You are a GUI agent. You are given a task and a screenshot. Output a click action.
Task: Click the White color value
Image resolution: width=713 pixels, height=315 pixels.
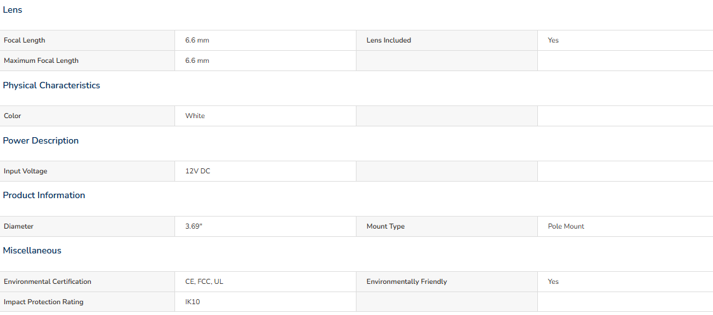click(195, 116)
